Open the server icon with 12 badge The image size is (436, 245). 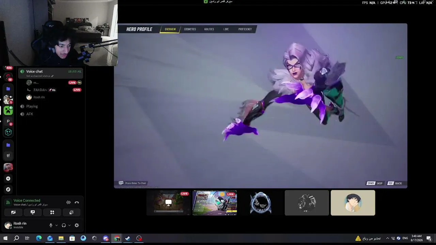tap(8, 77)
